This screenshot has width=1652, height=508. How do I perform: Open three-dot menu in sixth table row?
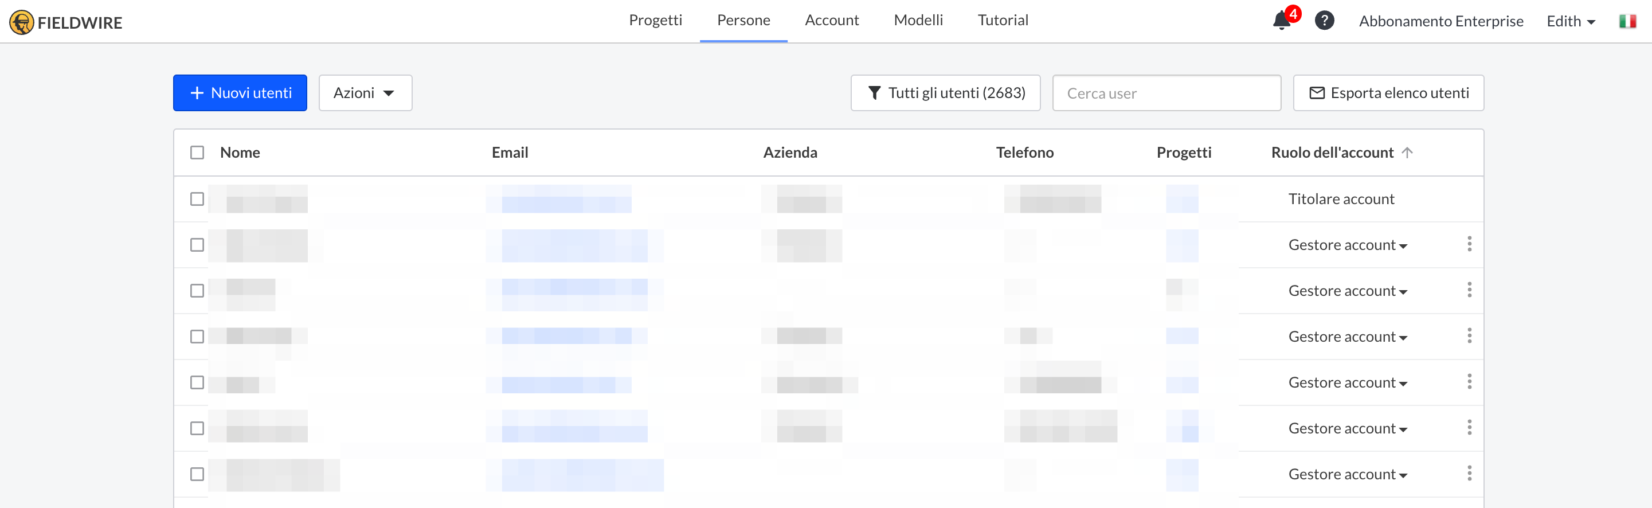click(x=1469, y=428)
